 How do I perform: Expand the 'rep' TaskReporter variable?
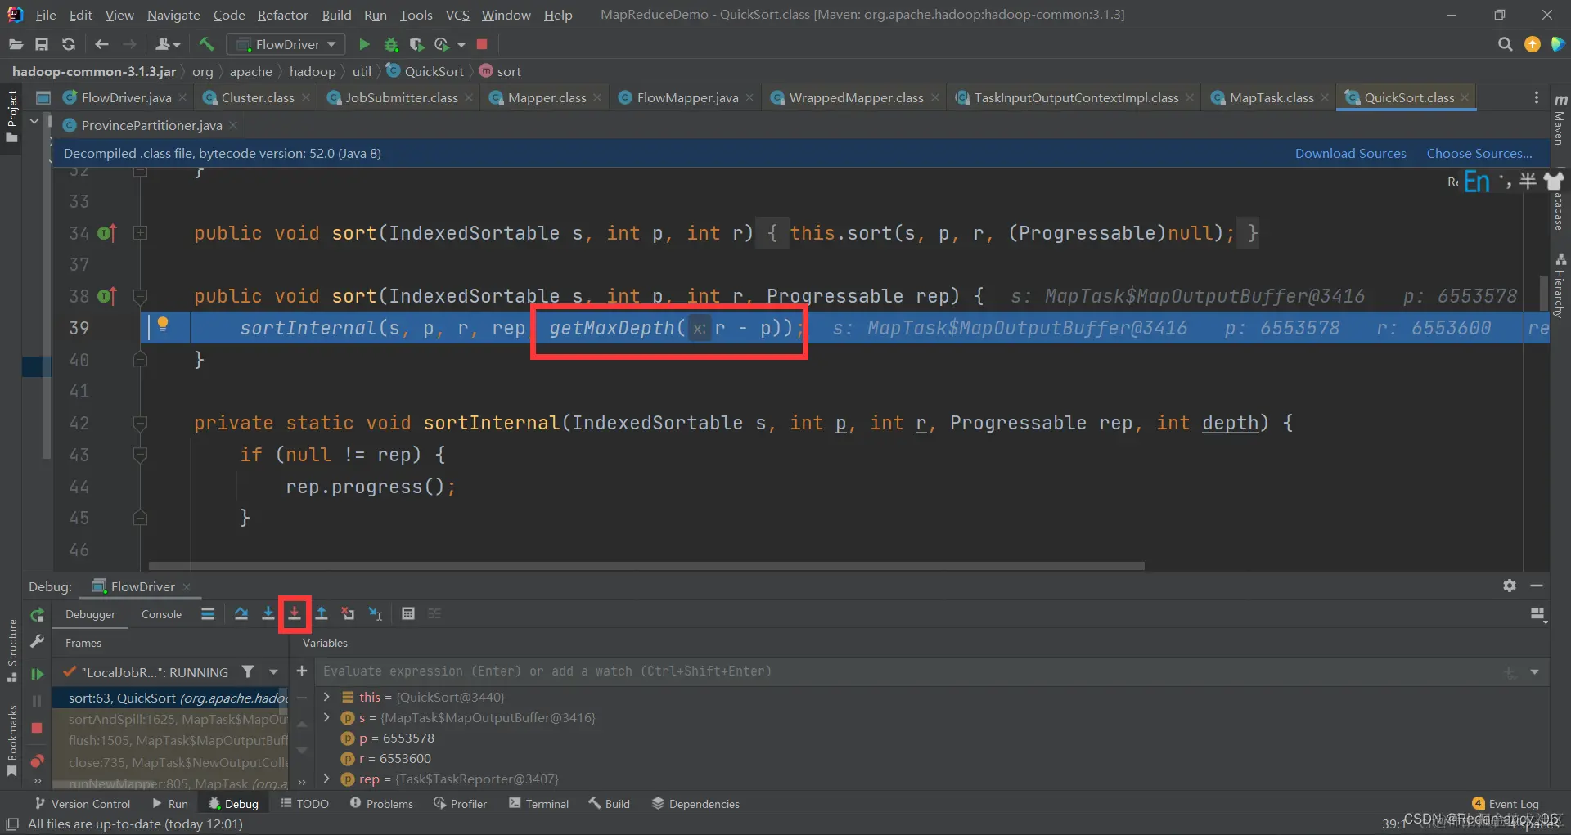pos(326,779)
